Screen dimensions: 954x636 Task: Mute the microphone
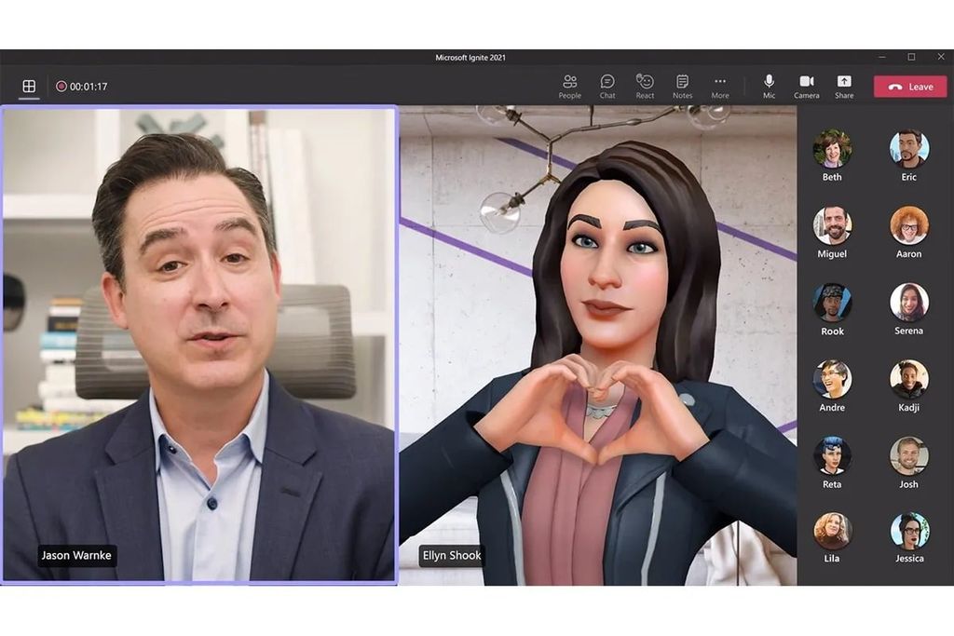(x=768, y=86)
